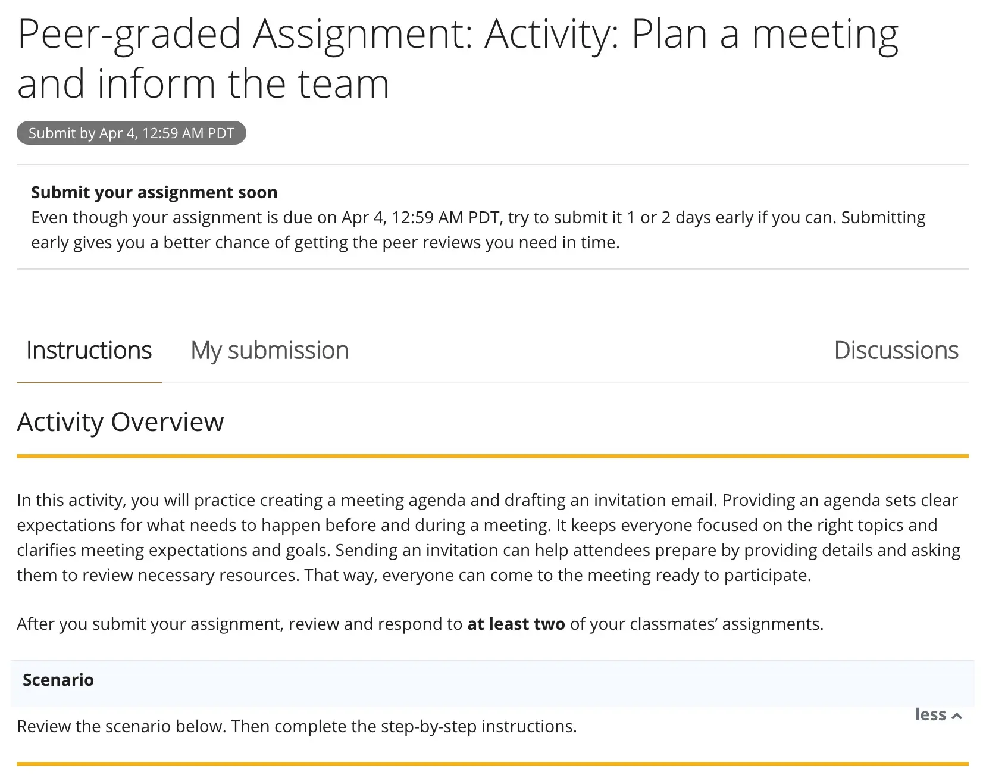Screen dimensions: 983x781
Task: Click the "Review the scenario below" instruction text
Action: (297, 726)
